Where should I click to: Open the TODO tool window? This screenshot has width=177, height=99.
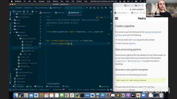(66, 86)
